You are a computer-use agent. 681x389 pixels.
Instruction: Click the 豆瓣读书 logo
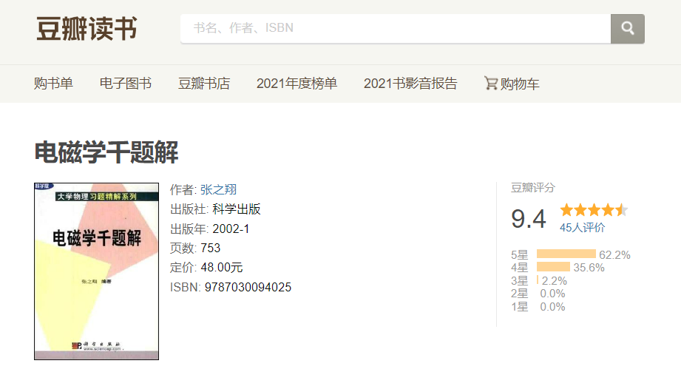click(87, 29)
